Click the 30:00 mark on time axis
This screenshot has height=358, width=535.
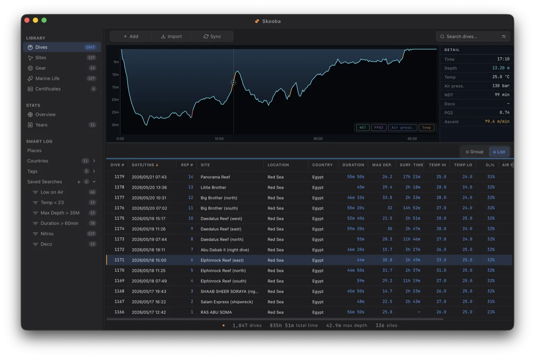pyautogui.click(x=318, y=139)
